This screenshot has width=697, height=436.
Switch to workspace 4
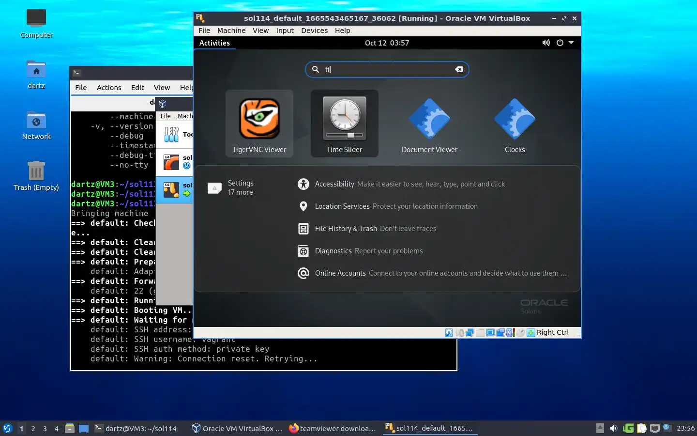pos(57,428)
